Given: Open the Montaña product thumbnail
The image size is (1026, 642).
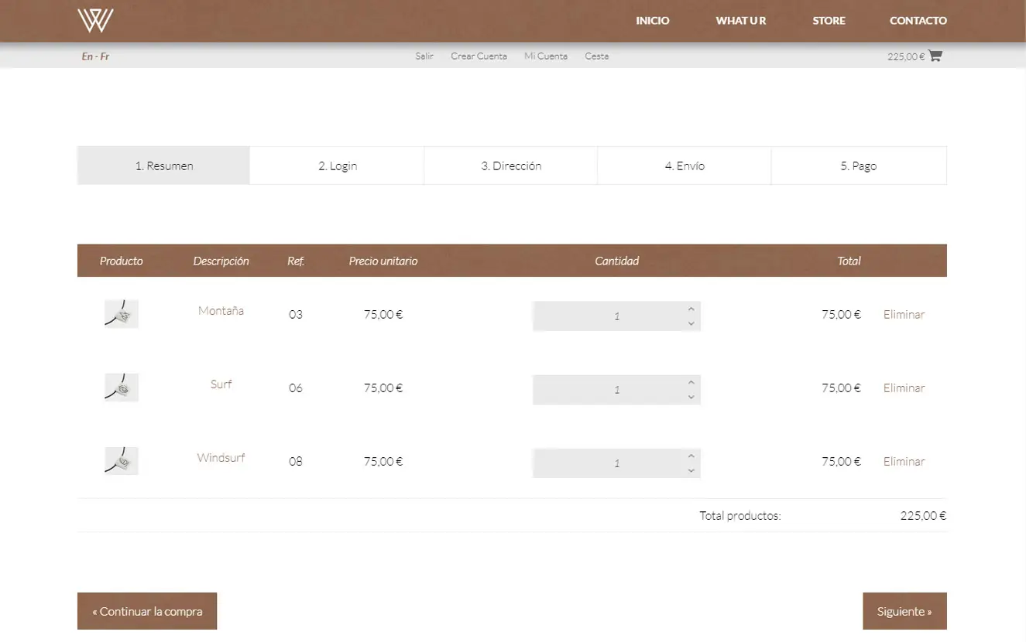Looking at the screenshot, I should click(x=122, y=314).
